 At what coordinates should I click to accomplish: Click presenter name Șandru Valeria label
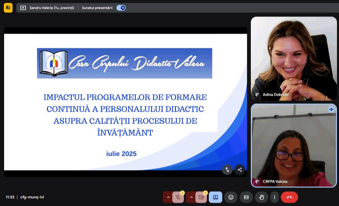[52, 8]
